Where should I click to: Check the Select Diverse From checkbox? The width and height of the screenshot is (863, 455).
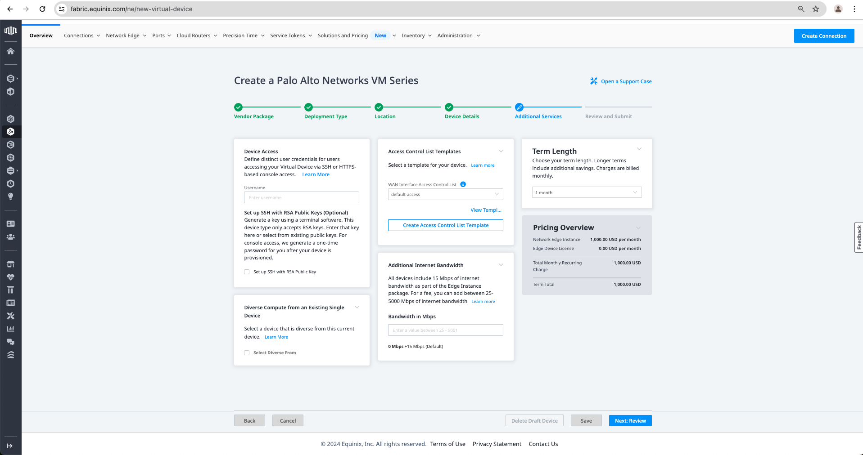(247, 352)
